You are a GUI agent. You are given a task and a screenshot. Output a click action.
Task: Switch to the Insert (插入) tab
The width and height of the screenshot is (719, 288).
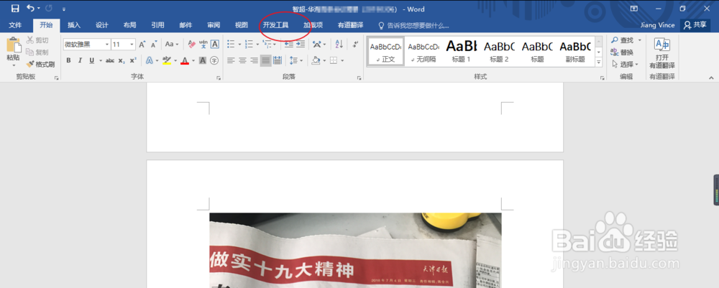(x=74, y=25)
